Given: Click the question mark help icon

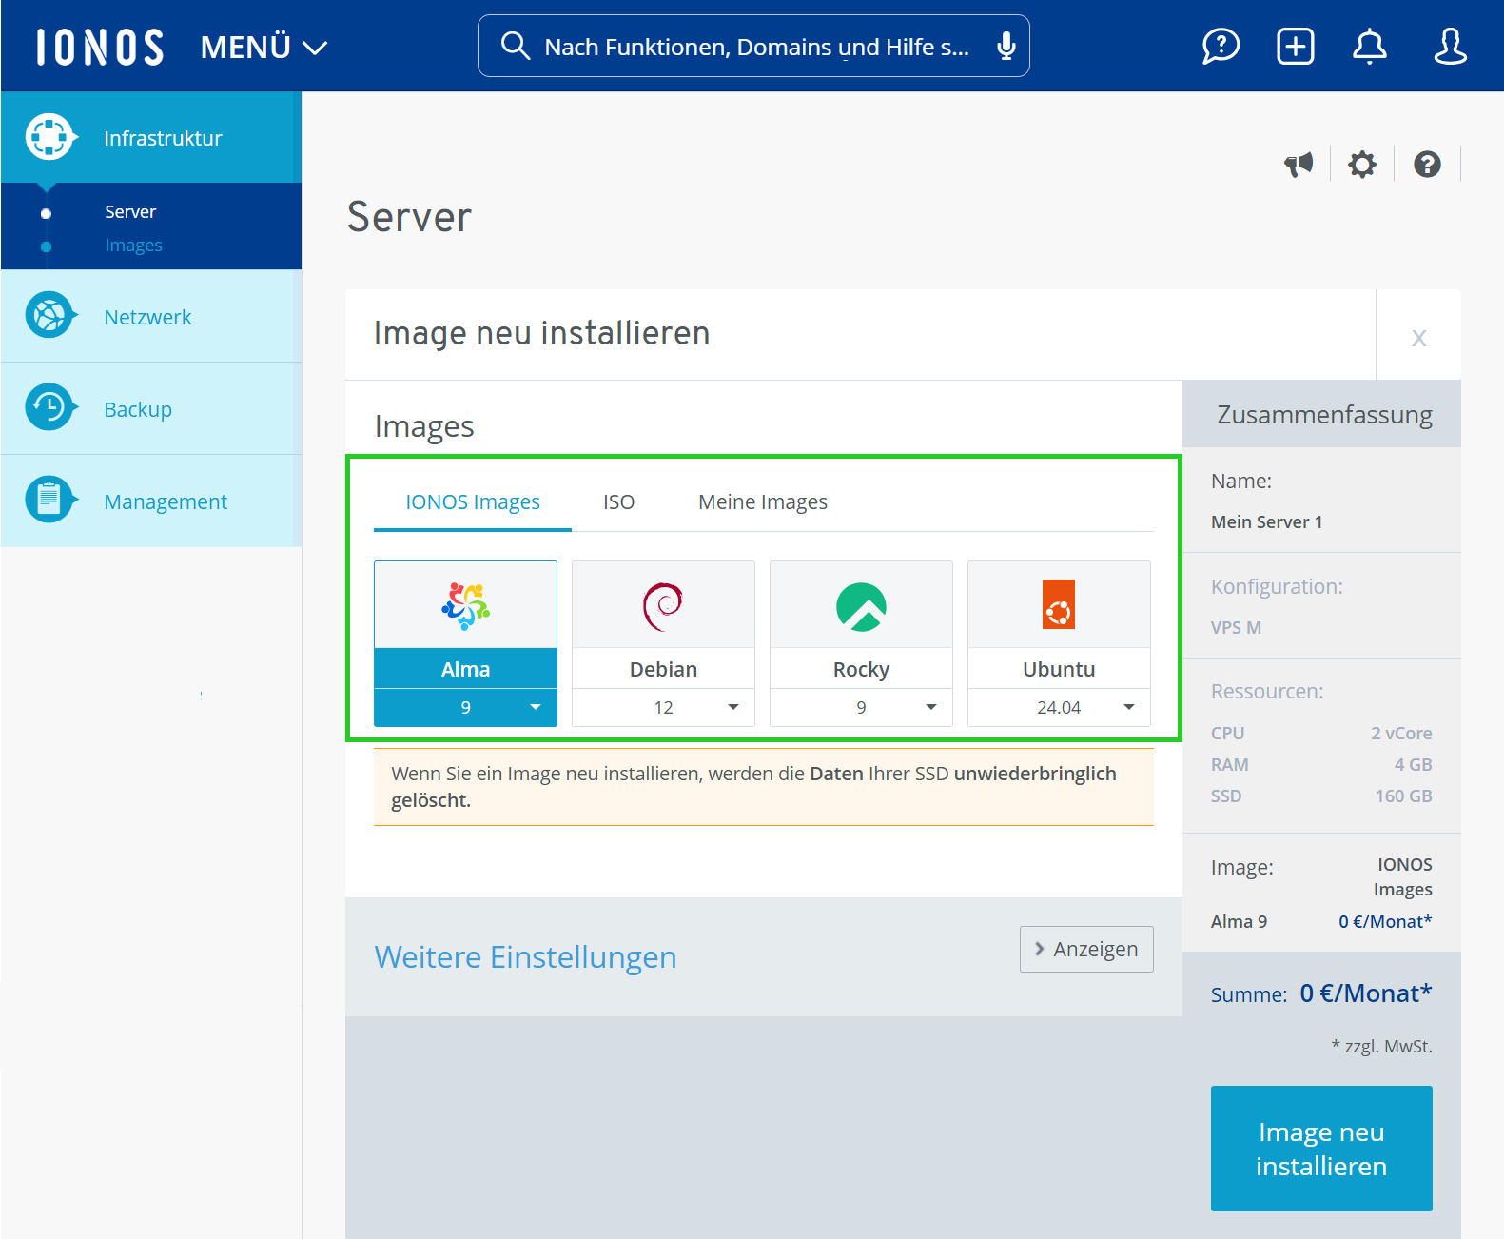Looking at the screenshot, I should click(x=1426, y=165).
